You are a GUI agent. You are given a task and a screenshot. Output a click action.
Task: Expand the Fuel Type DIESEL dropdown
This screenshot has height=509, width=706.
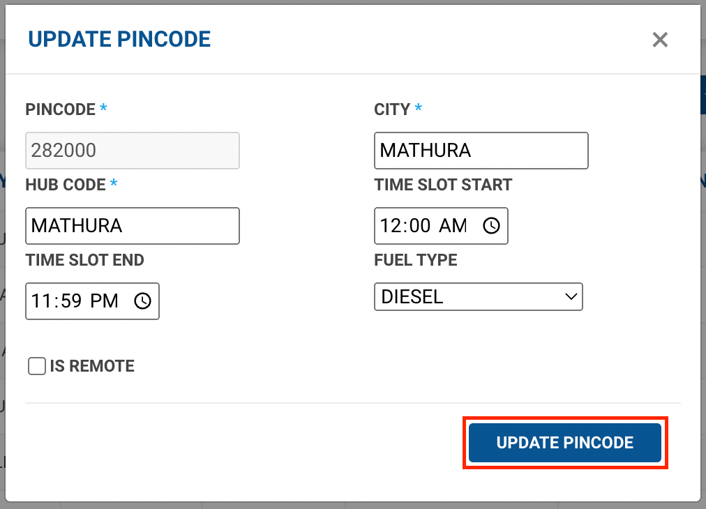point(478,296)
